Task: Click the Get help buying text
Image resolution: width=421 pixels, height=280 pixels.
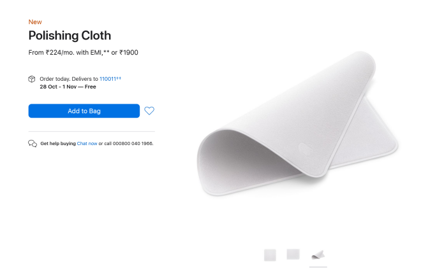Action: point(58,144)
